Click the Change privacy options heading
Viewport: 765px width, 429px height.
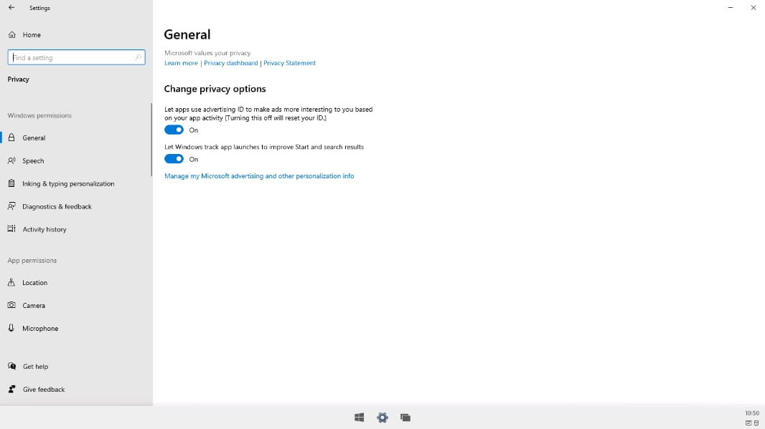(215, 89)
